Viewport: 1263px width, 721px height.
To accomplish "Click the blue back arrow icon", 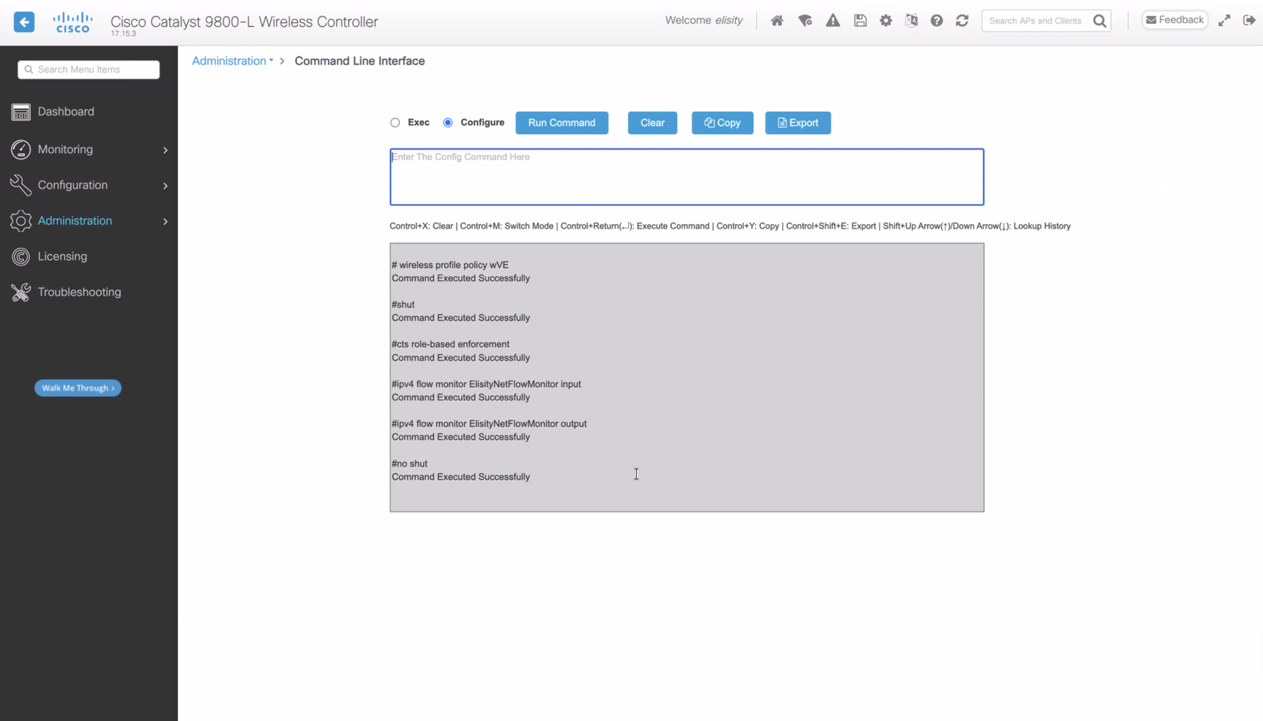I will tap(24, 22).
